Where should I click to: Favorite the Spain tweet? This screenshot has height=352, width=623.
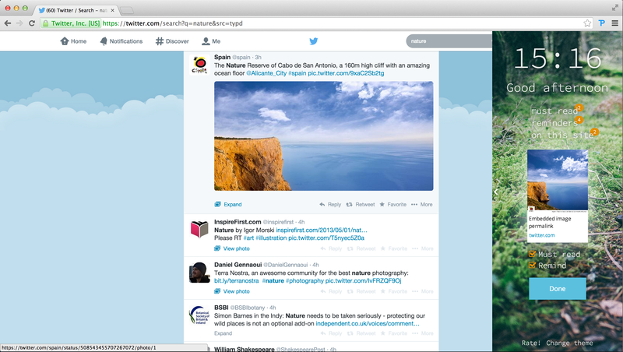393,205
